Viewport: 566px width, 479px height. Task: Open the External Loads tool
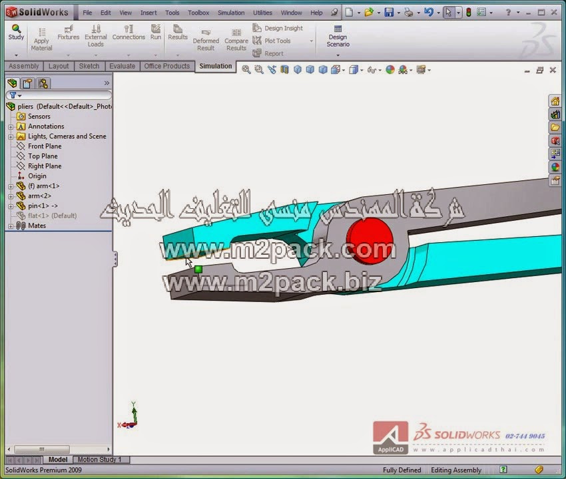[x=96, y=36]
